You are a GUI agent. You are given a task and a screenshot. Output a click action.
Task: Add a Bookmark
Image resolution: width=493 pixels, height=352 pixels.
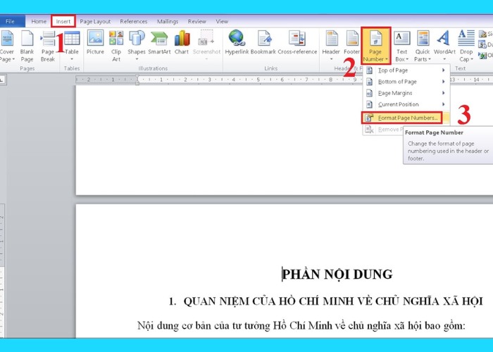(x=263, y=42)
